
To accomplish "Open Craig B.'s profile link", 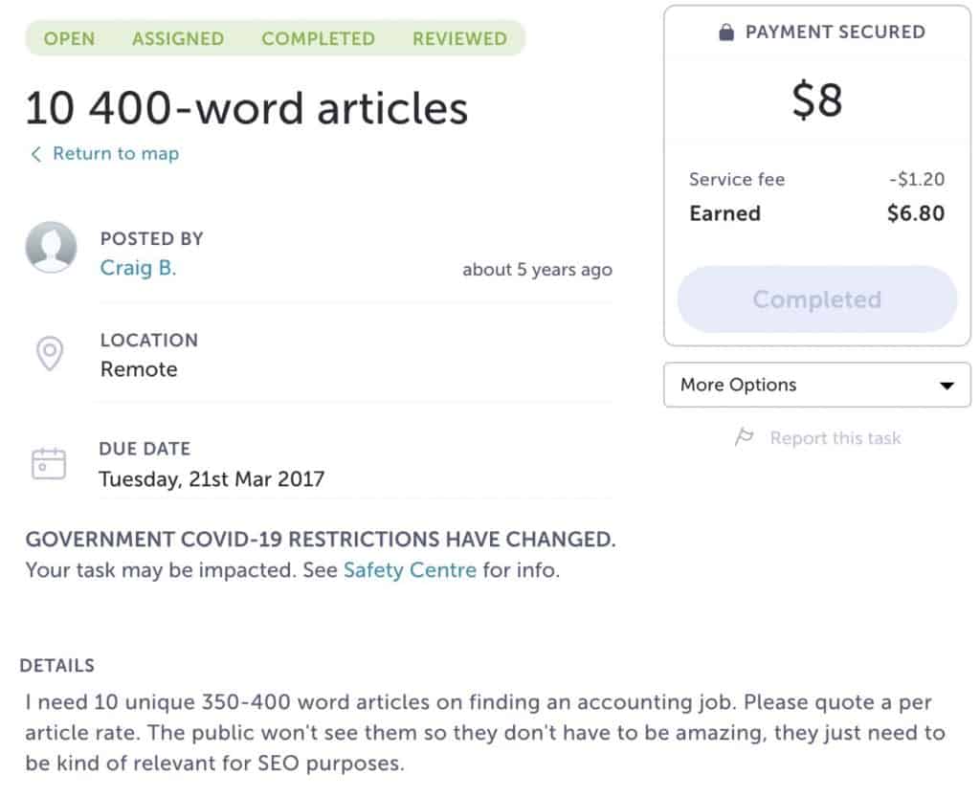I will click(138, 268).
